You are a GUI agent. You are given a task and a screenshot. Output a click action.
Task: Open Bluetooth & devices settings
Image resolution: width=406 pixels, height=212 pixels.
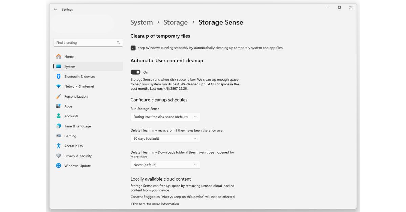point(88,76)
